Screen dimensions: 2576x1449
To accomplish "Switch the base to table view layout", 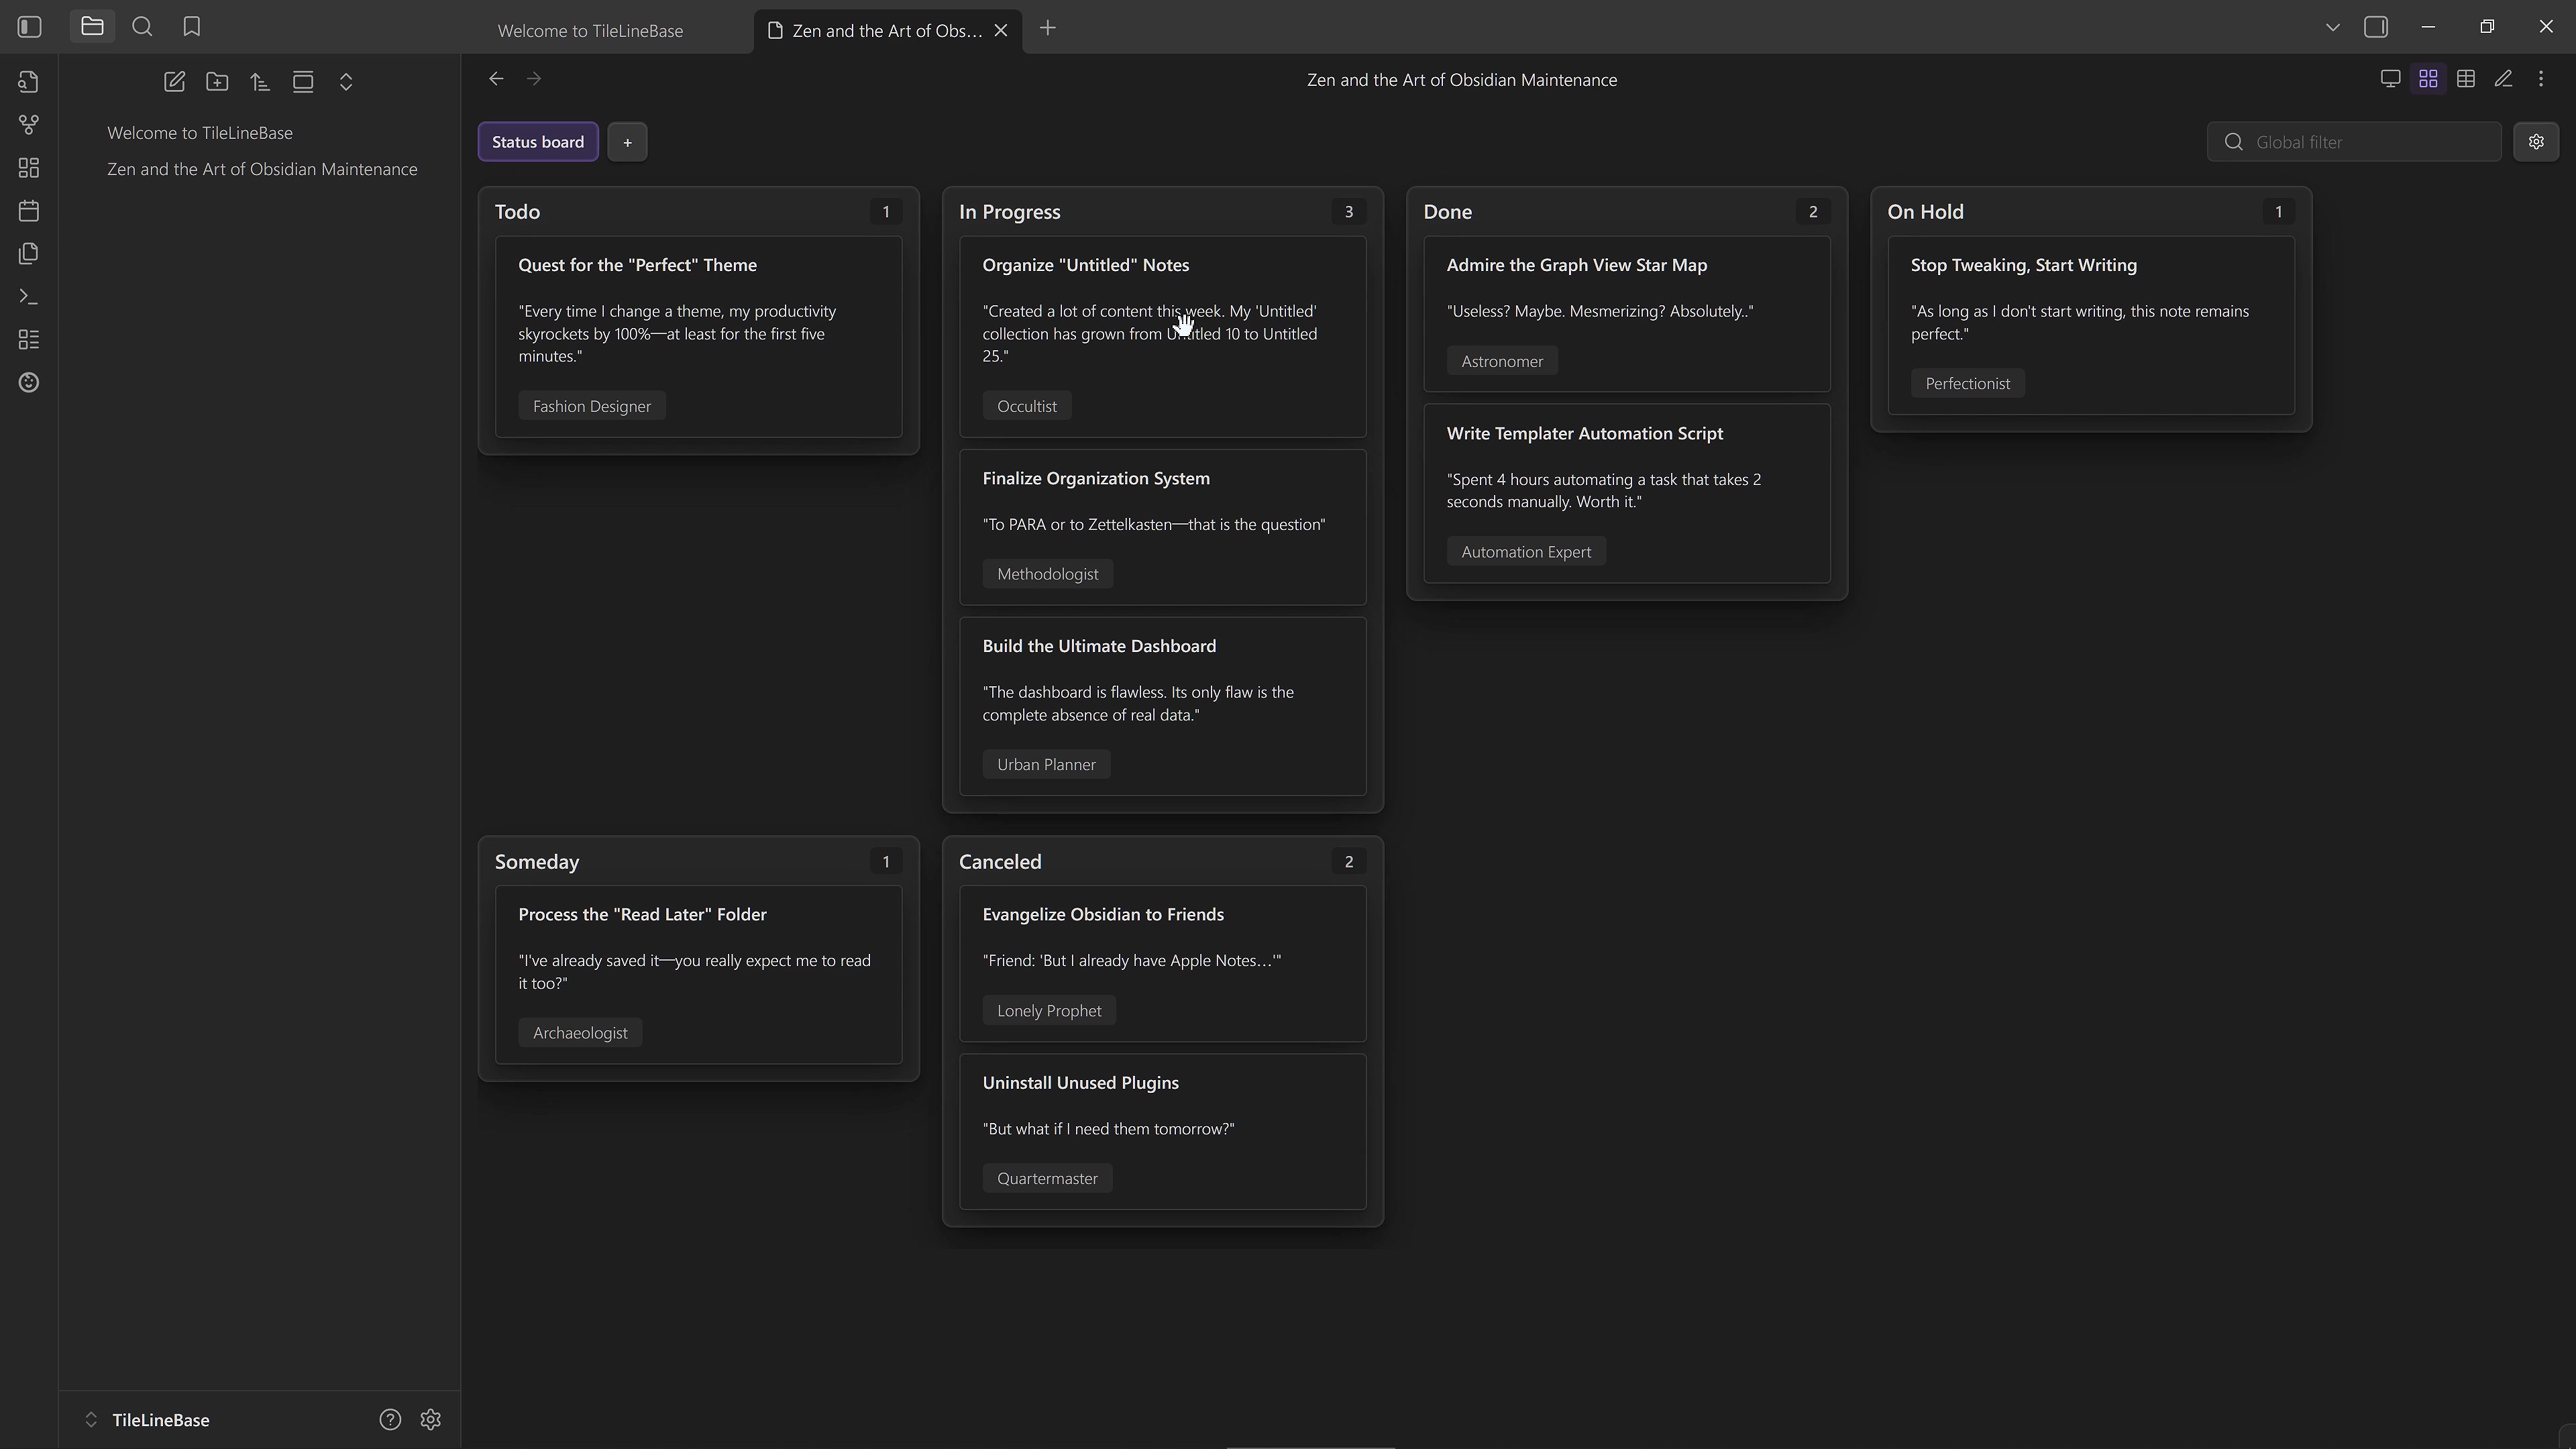I will [2466, 78].
